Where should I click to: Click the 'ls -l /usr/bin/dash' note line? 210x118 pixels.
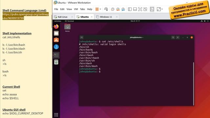point(14,49)
